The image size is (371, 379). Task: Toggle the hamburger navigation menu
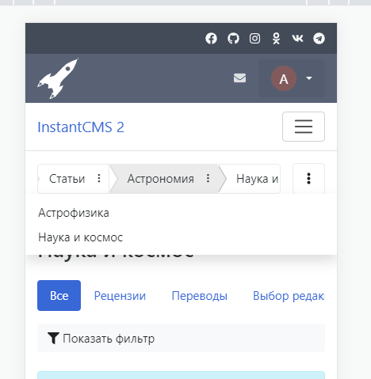304,127
